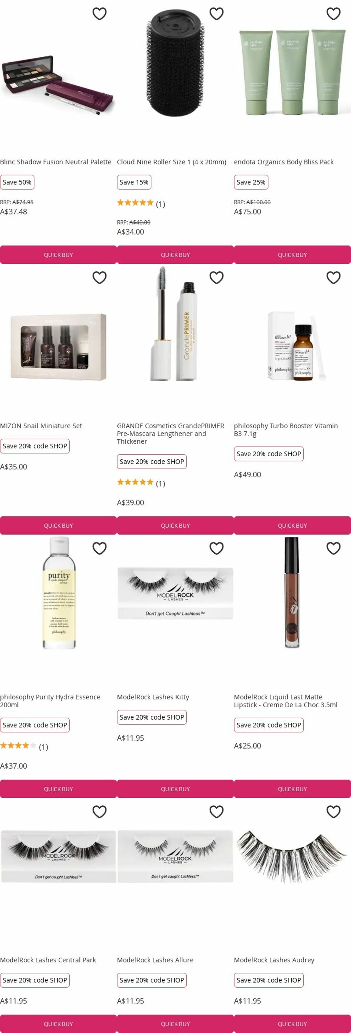Save philosophy Turbo Booster to wishlist
Viewport: 351px width, 1033px height.
[333, 278]
